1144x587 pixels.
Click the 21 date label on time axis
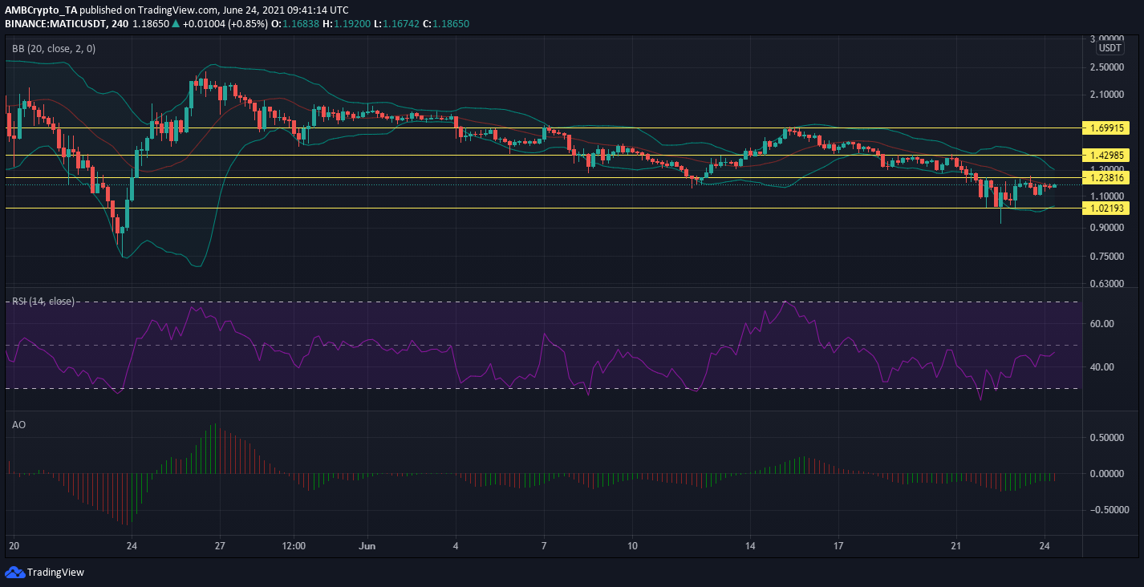955,547
